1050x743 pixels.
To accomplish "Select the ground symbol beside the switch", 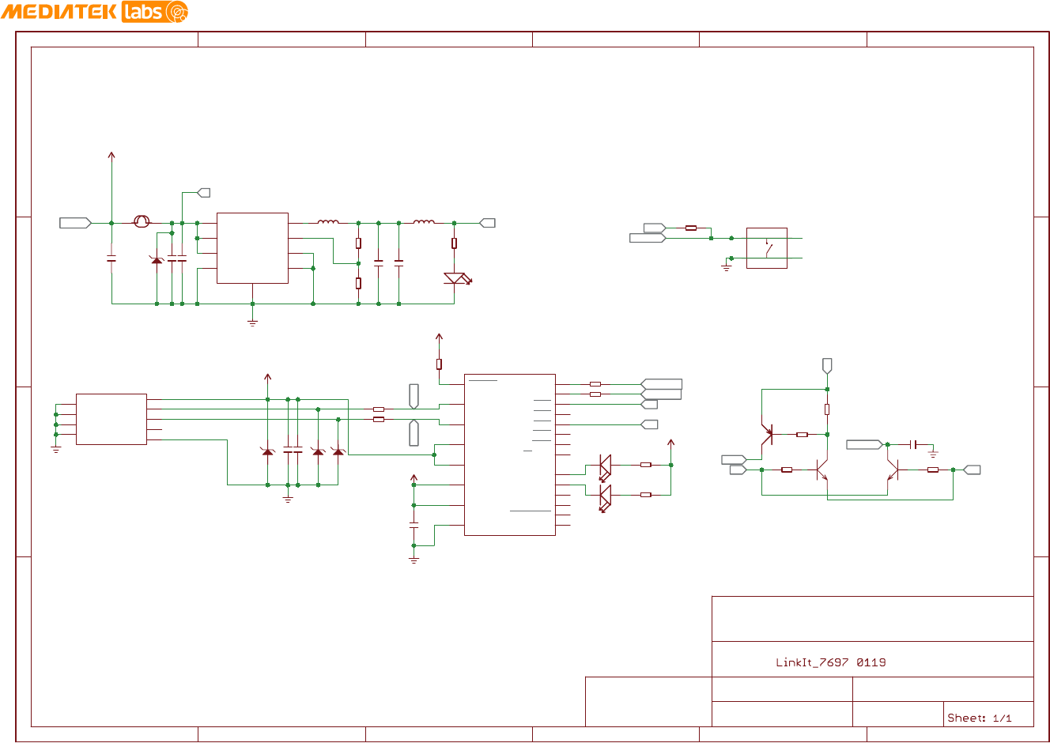I will click(x=727, y=267).
